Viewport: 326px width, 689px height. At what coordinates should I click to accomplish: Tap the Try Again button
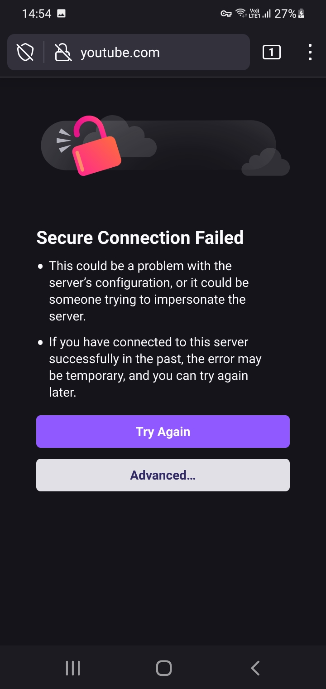point(163,432)
